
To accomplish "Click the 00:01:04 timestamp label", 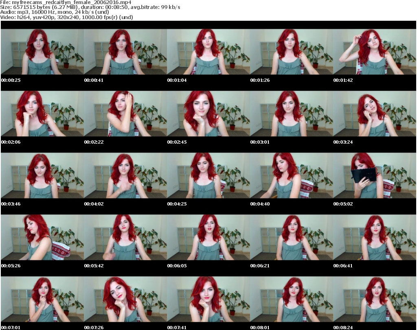I will point(177,80).
